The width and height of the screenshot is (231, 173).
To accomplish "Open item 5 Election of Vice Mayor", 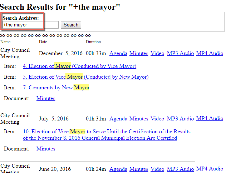I will (85, 77).
